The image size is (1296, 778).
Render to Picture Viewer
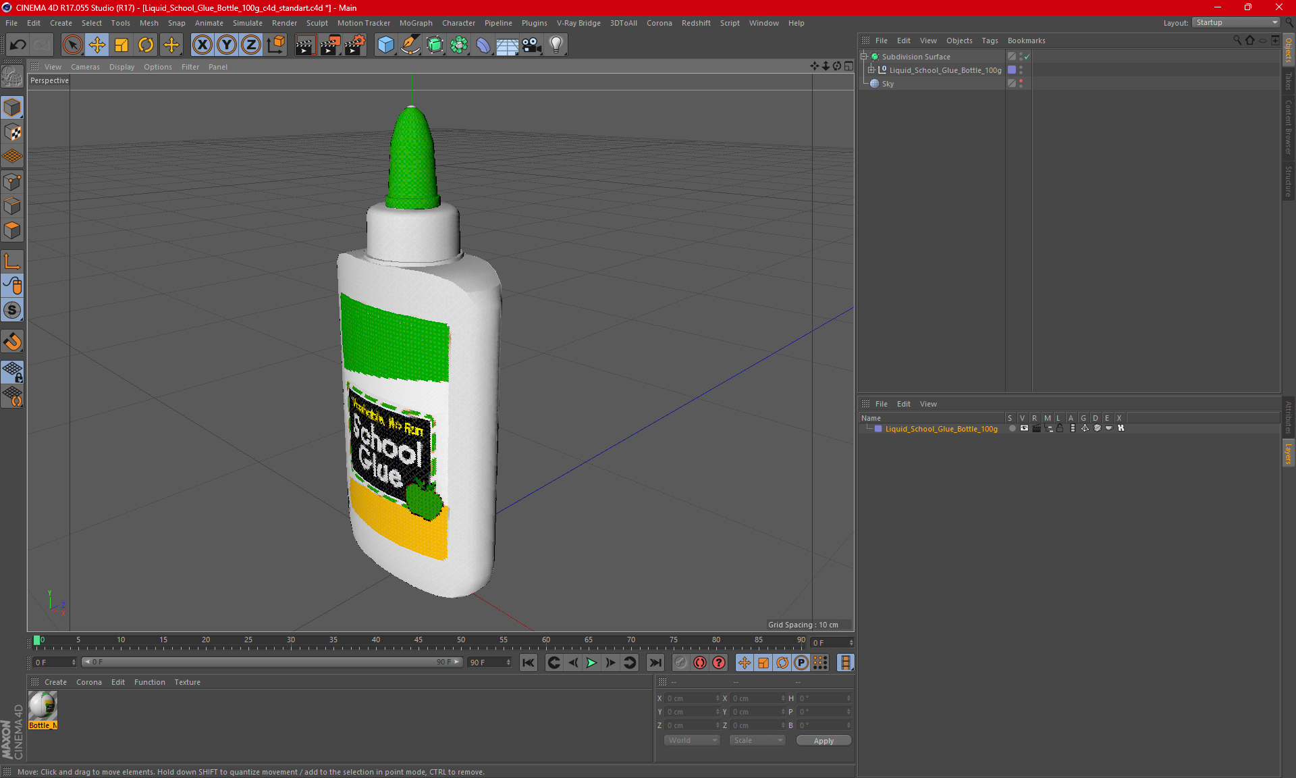(330, 45)
